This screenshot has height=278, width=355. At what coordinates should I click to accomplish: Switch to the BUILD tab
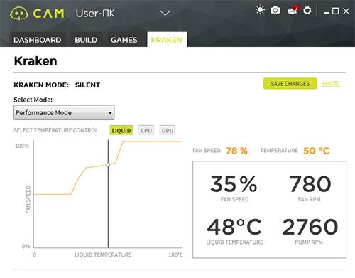(86, 40)
